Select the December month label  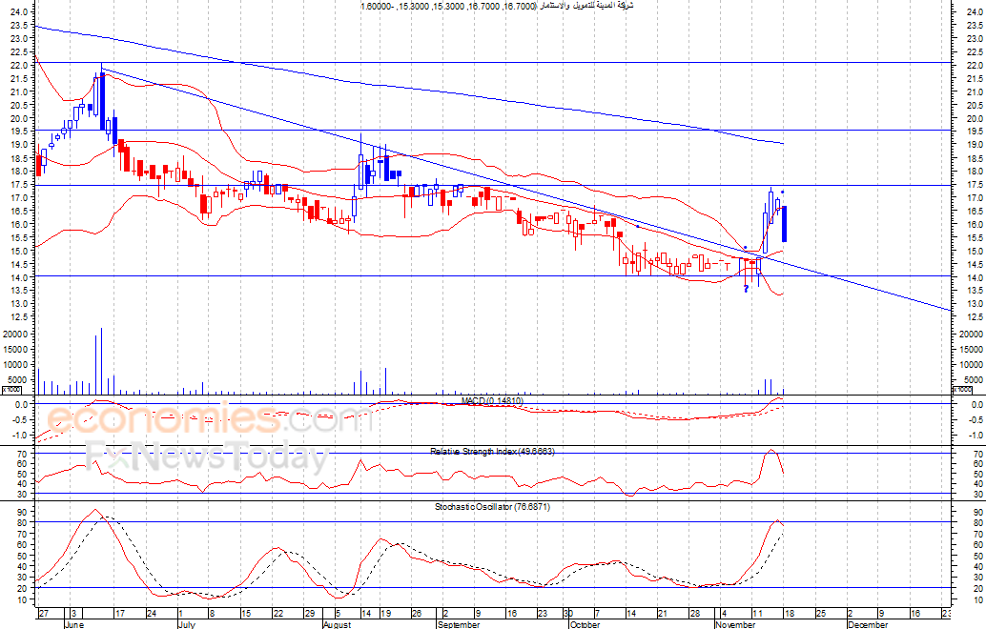tap(868, 624)
